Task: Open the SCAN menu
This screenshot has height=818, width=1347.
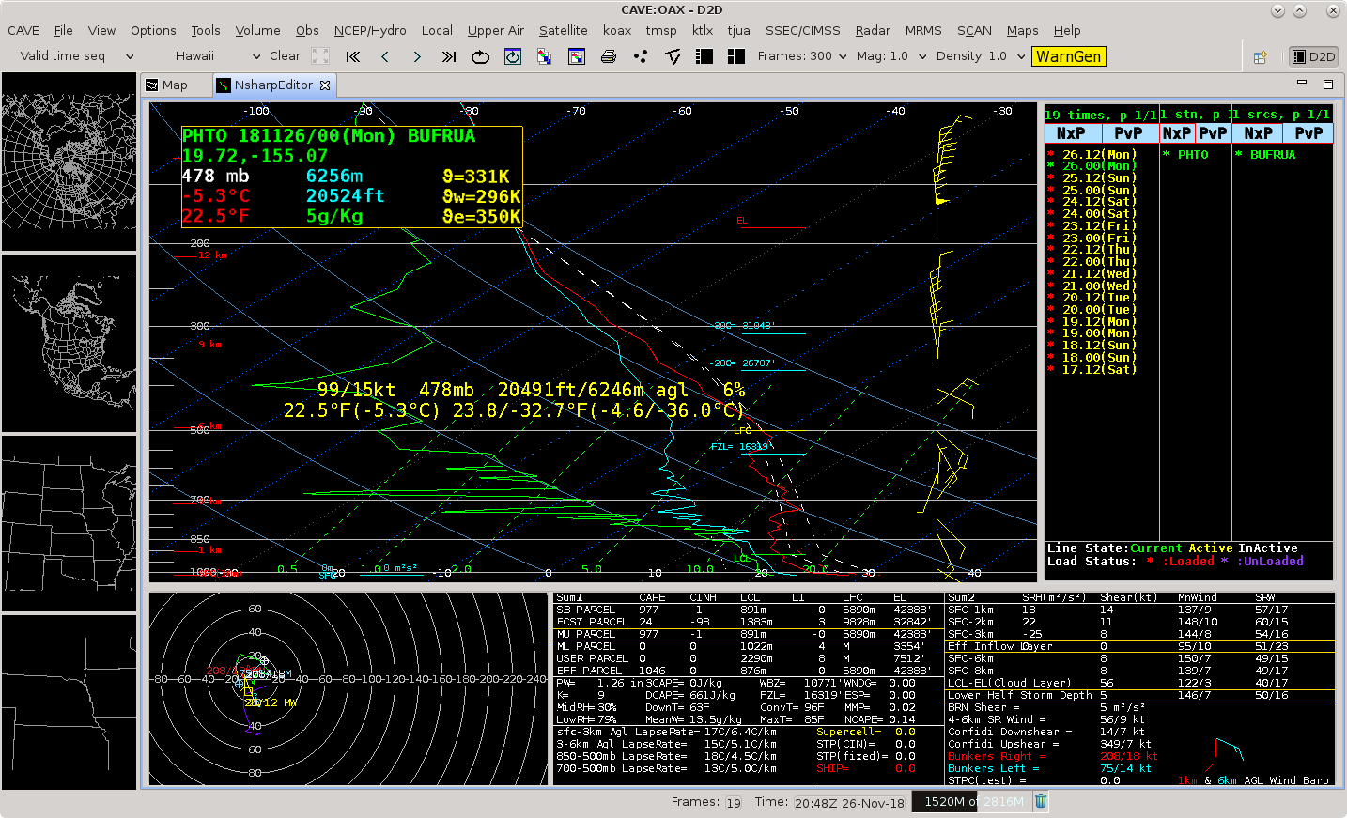Action: click(x=974, y=30)
